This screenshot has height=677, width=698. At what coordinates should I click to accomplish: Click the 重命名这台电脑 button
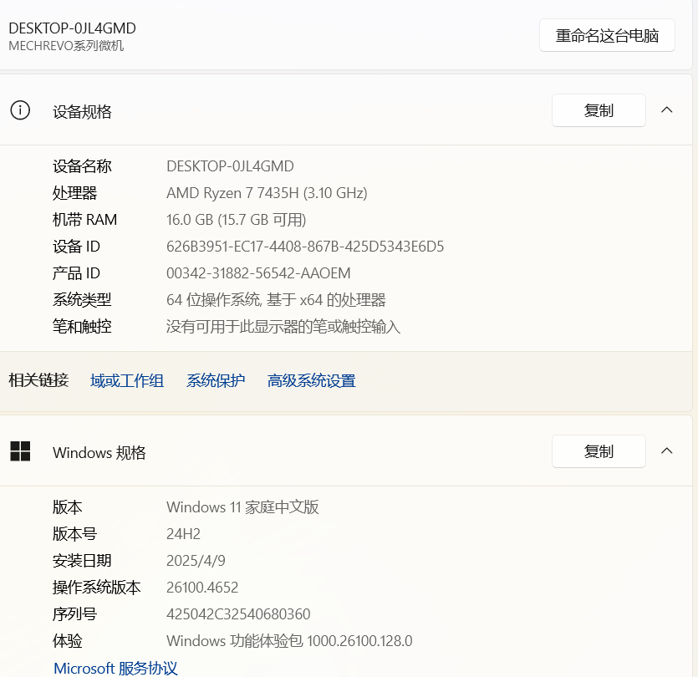click(607, 35)
